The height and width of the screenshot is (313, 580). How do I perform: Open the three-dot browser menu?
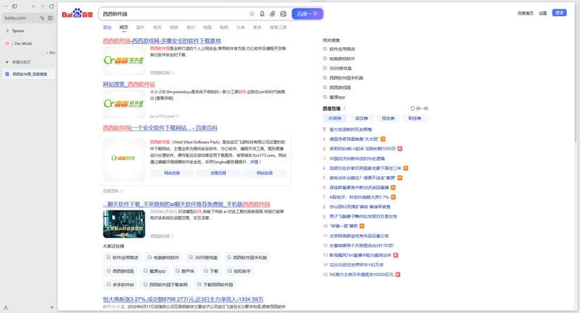click(6, 7)
